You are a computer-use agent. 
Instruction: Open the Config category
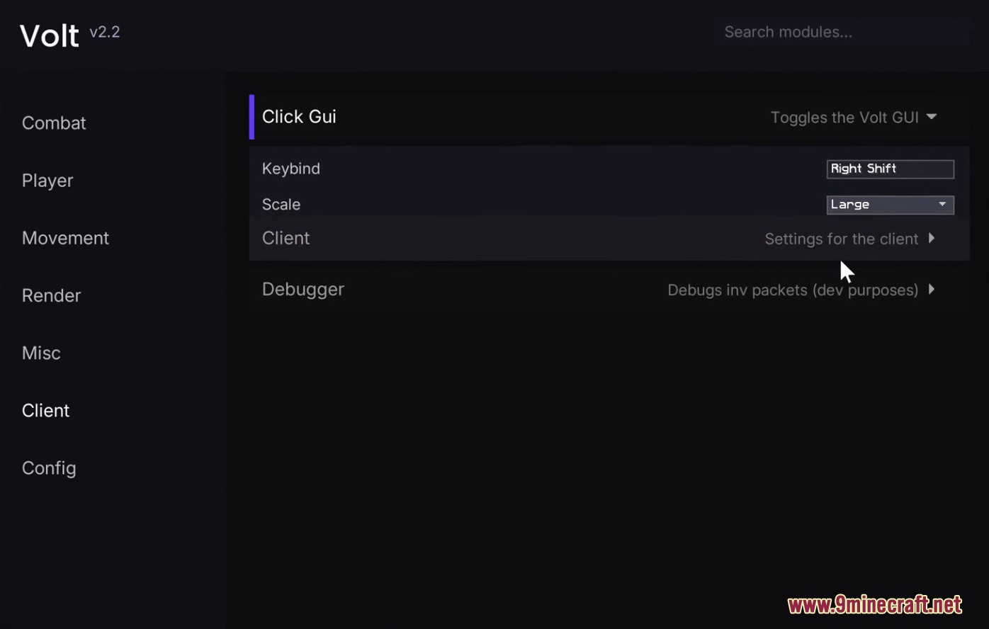point(49,468)
